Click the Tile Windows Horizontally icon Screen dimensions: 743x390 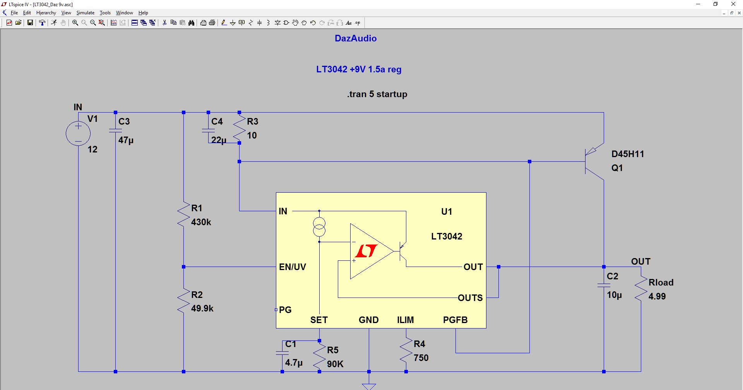[x=135, y=23]
